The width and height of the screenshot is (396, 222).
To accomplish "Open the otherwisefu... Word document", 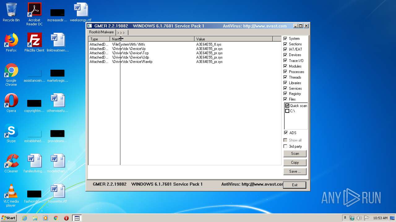I will tap(58, 103).
